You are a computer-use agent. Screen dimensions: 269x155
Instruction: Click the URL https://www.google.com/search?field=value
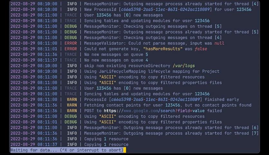[154, 111]
